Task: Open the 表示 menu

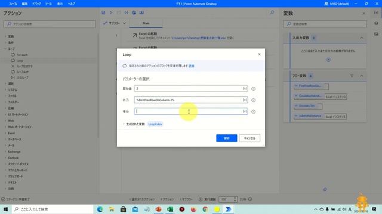Action: coord(60,4)
